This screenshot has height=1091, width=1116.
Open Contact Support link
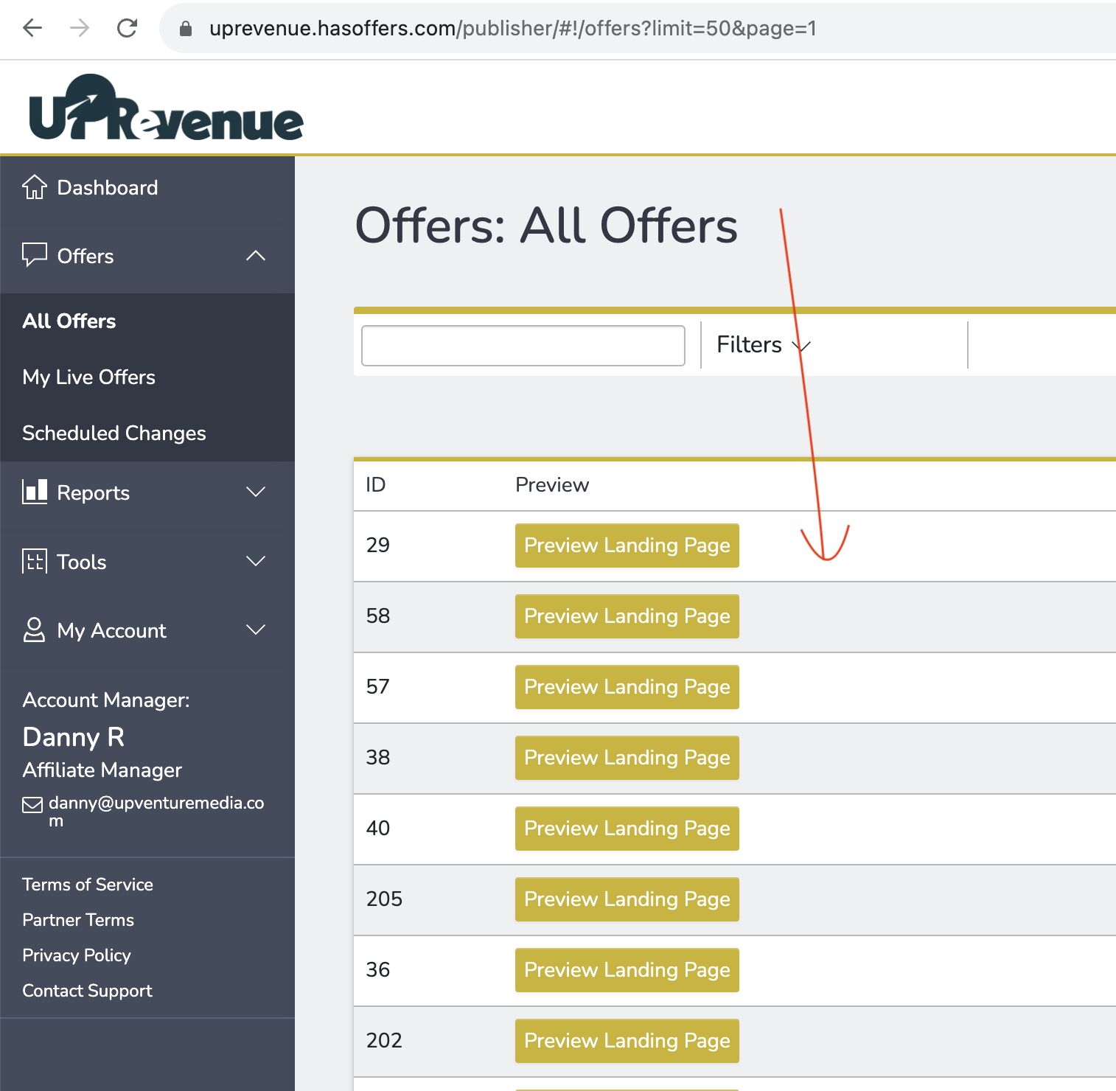pos(87,991)
